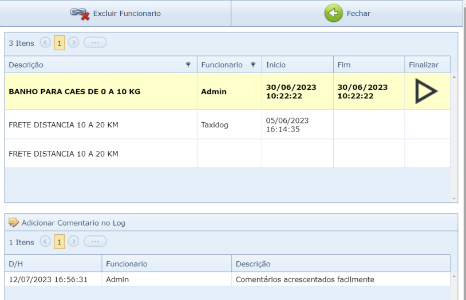466x300 pixels.
Task: Click Adicionar Comentario no Log link
Action: 73,223
